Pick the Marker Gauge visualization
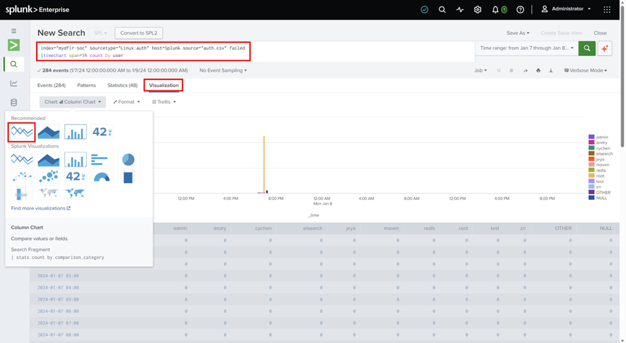Viewport: 626px width, 343px height. [x=22, y=193]
